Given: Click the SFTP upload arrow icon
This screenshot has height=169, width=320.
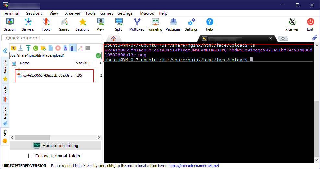Looking at the screenshot, I should [x=28, y=48].
